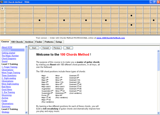160x115 pixels.
Task: Click the content pane scrollbar thumb
Action: [x=158, y=62]
